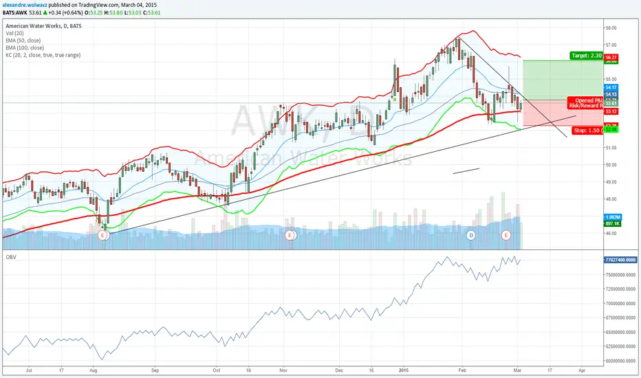This screenshot has height=378, width=641.
Task: Click the H:53.80 high value
Action: tap(113, 12)
